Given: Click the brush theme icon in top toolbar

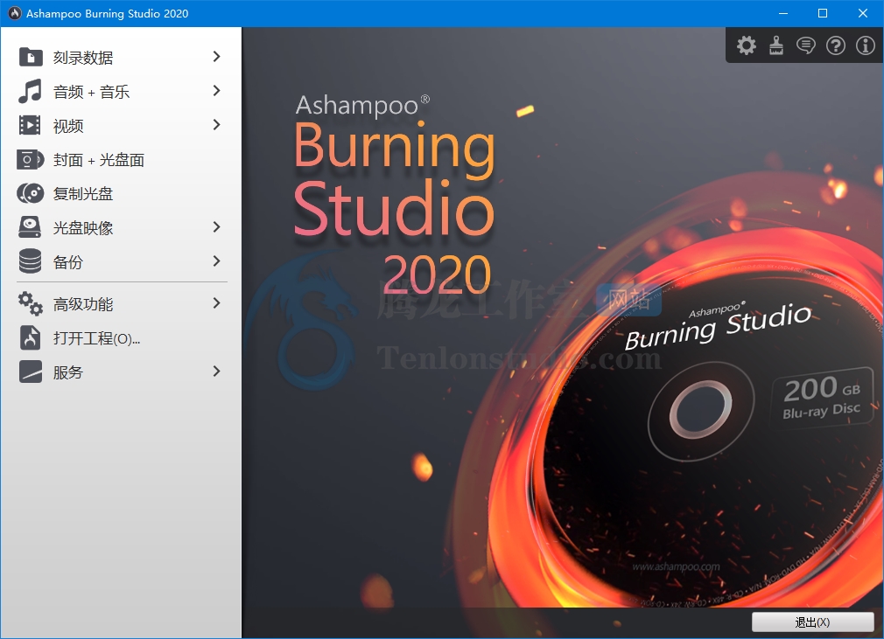Looking at the screenshot, I should pos(776,45).
